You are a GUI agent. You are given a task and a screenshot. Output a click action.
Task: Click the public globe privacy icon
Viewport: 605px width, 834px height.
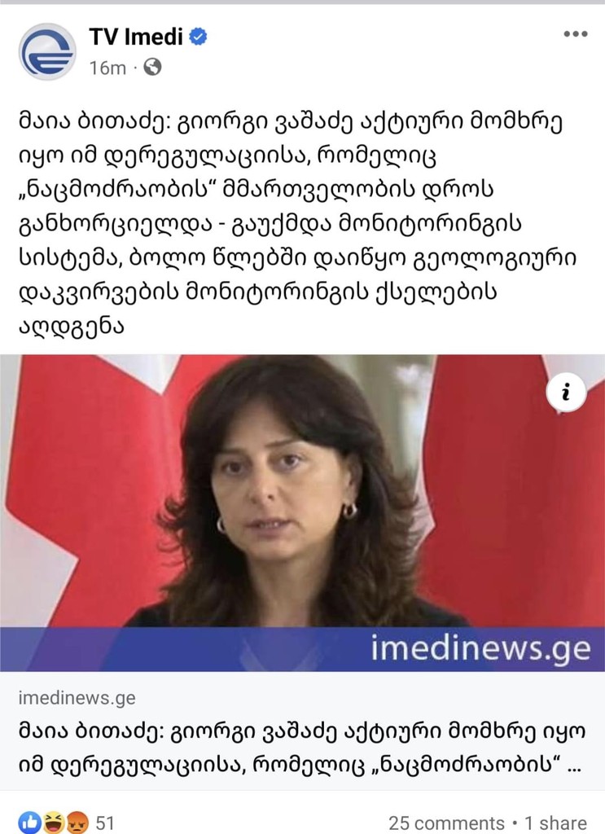point(152,67)
